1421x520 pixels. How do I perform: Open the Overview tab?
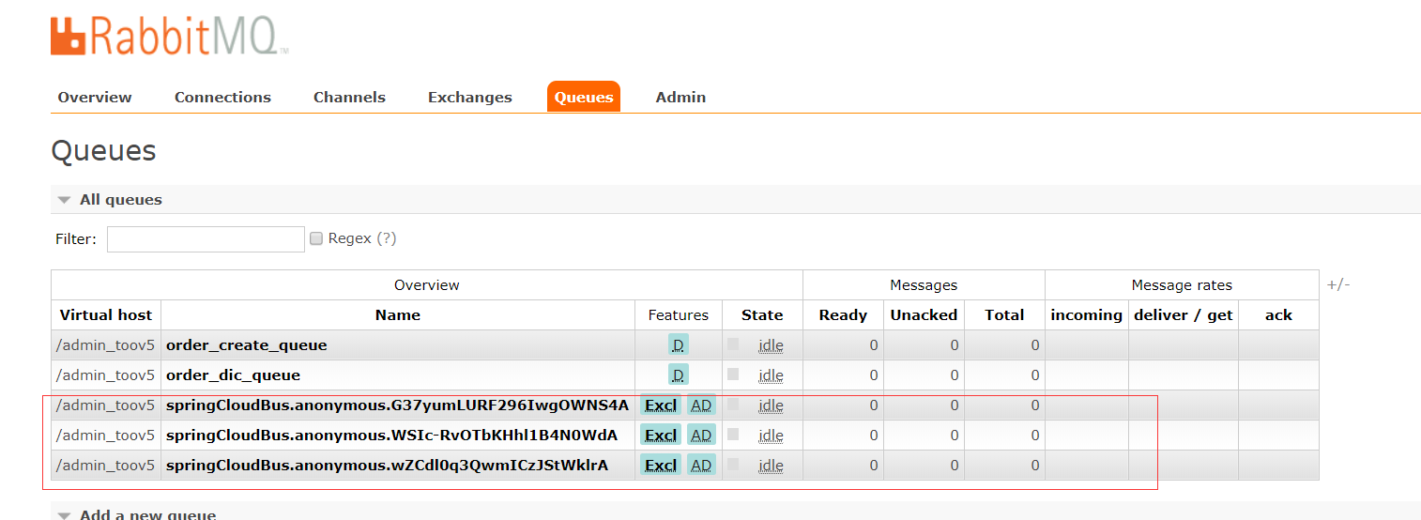click(95, 98)
